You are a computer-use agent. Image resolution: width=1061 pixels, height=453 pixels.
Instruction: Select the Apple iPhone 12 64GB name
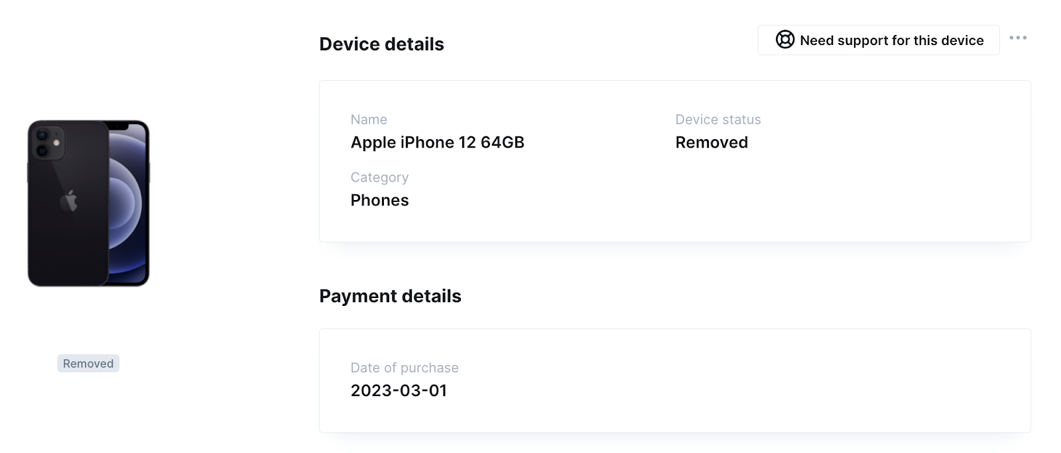click(437, 142)
